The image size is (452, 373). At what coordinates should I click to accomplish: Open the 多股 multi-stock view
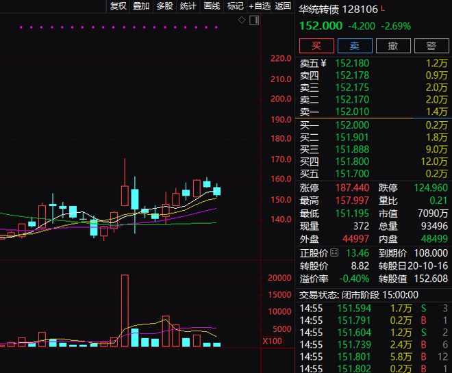point(165,5)
